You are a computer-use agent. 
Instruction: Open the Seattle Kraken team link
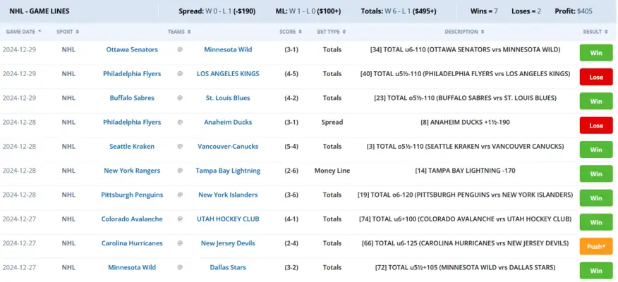pyautogui.click(x=132, y=147)
